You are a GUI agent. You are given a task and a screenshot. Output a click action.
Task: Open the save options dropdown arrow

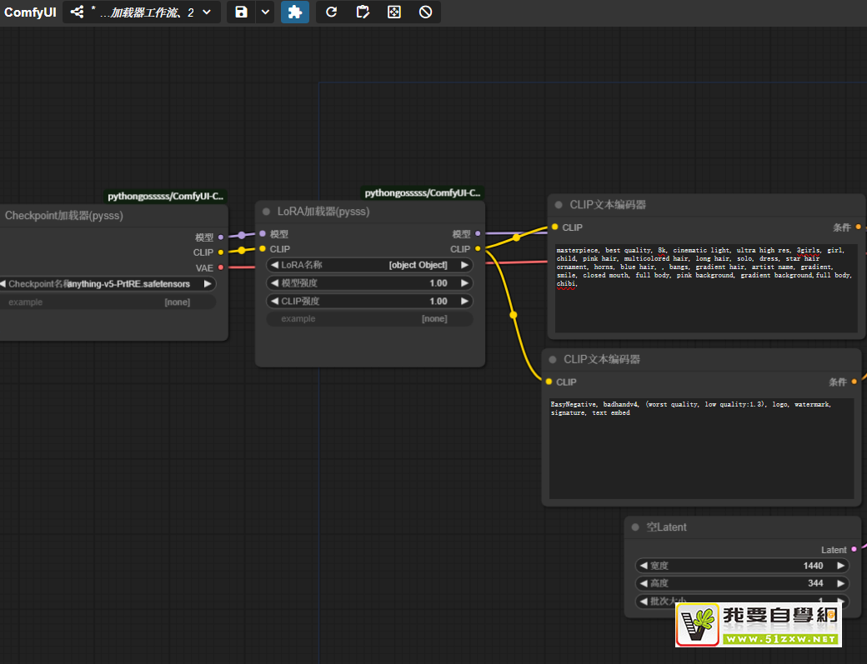[265, 12]
